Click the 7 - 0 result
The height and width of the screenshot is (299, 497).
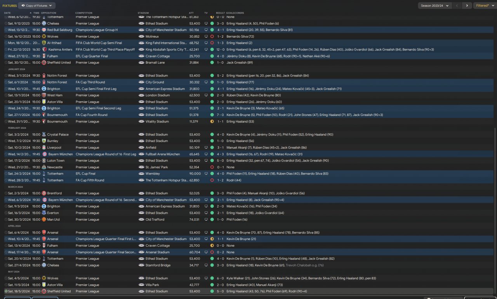pos(221,115)
